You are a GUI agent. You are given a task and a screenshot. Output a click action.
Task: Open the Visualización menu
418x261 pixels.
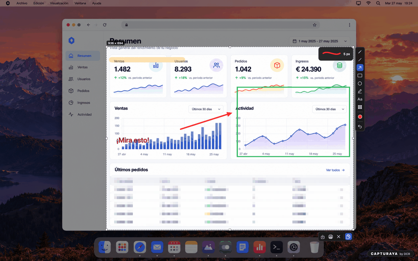pyautogui.click(x=59, y=3)
